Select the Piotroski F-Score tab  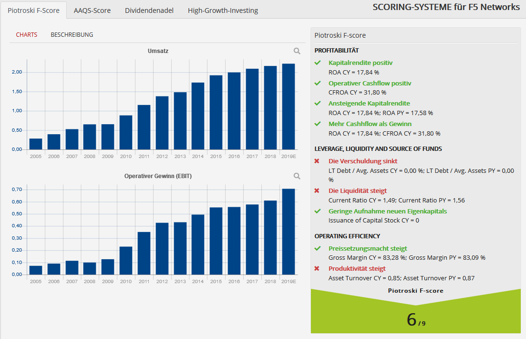pyautogui.click(x=33, y=11)
